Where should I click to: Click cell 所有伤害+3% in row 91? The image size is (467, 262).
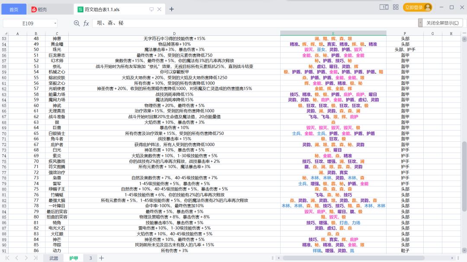point(174,251)
